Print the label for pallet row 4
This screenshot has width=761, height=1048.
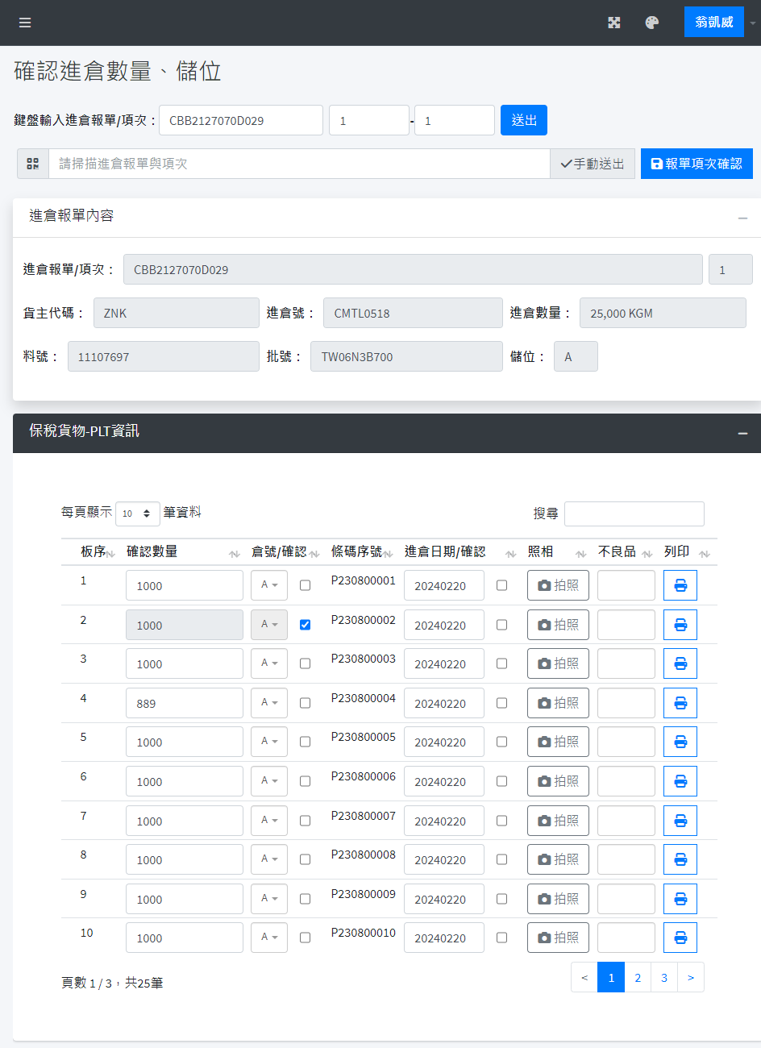pos(680,703)
